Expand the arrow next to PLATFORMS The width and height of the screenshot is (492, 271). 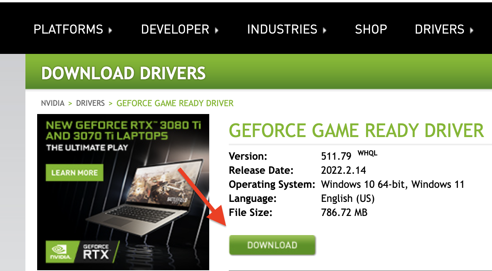[x=110, y=30]
